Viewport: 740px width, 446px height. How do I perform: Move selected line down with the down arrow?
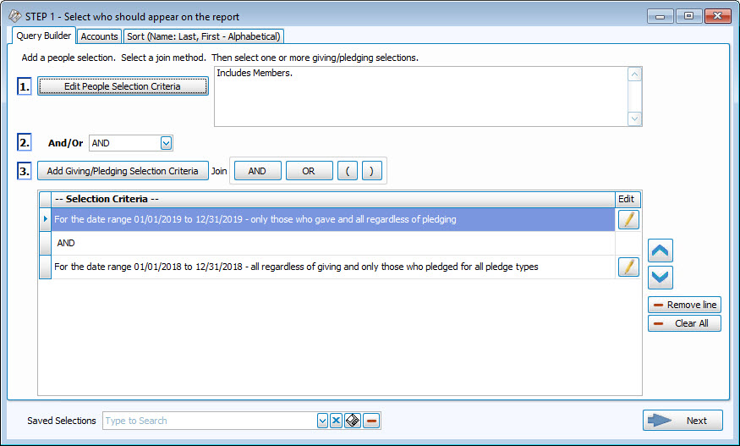(661, 277)
